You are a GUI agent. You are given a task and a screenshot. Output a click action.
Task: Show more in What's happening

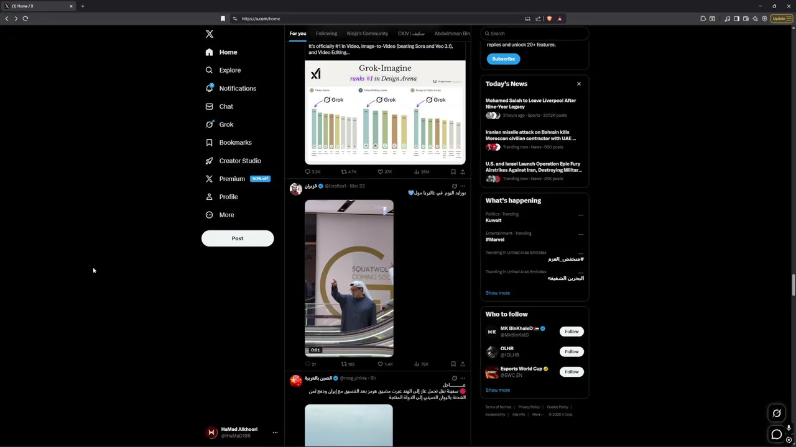pos(497,293)
